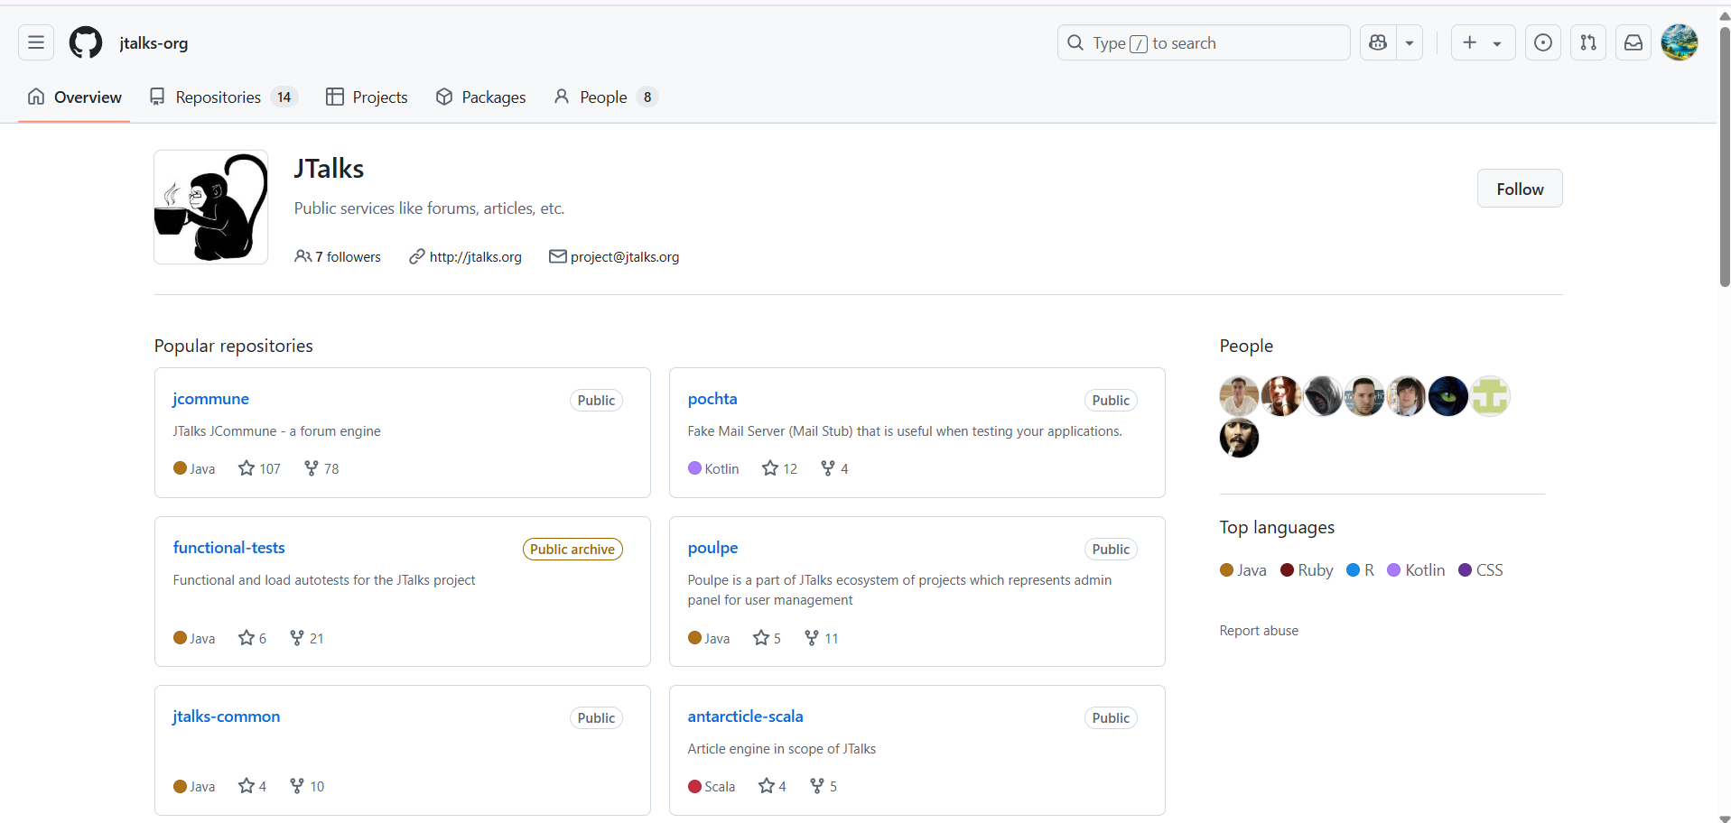Expand the Copilot dropdown arrow
The image size is (1731, 823).
[x=1410, y=42]
